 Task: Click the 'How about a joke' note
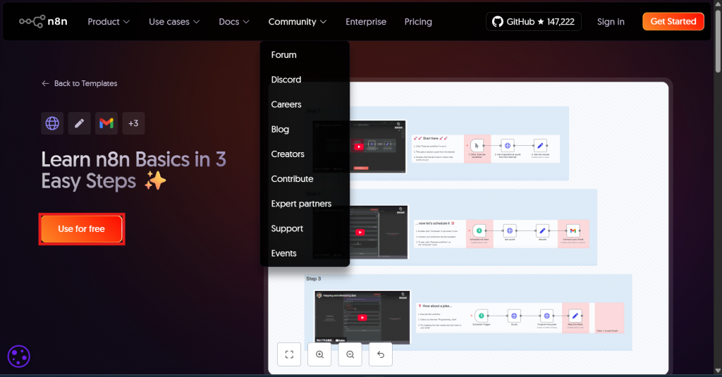[x=442, y=318]
